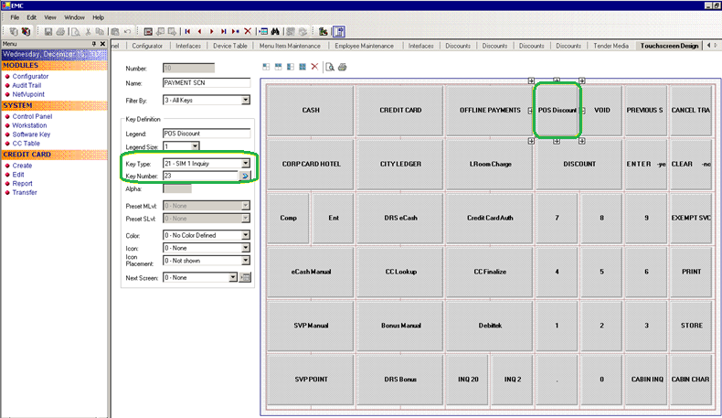The height and width of the screenshot is (418, 722).
Task: Go to the next record arrow
Action: click(x=211, y=31)
